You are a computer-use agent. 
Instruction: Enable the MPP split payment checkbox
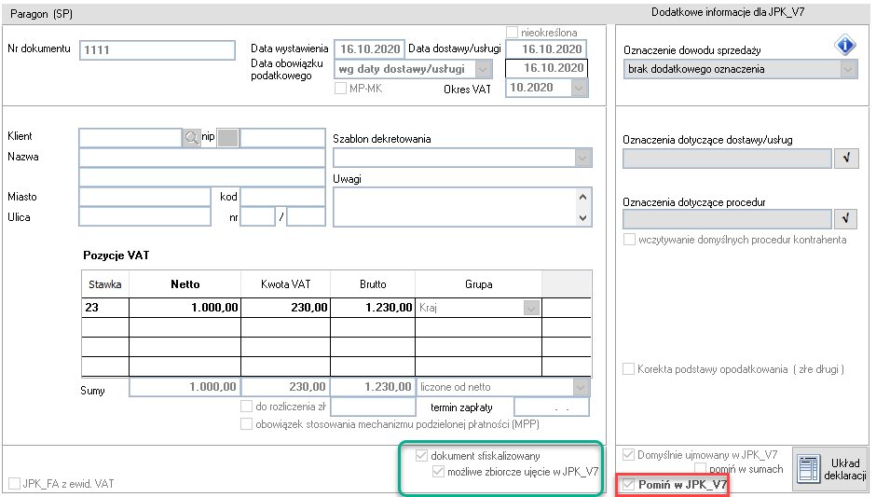(246, 424)
